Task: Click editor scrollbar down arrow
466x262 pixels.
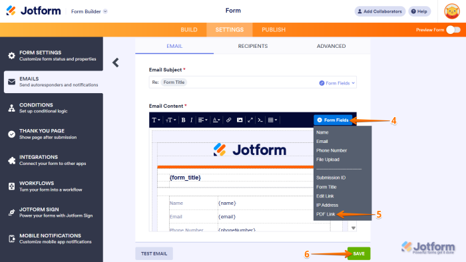Action: 353,228
